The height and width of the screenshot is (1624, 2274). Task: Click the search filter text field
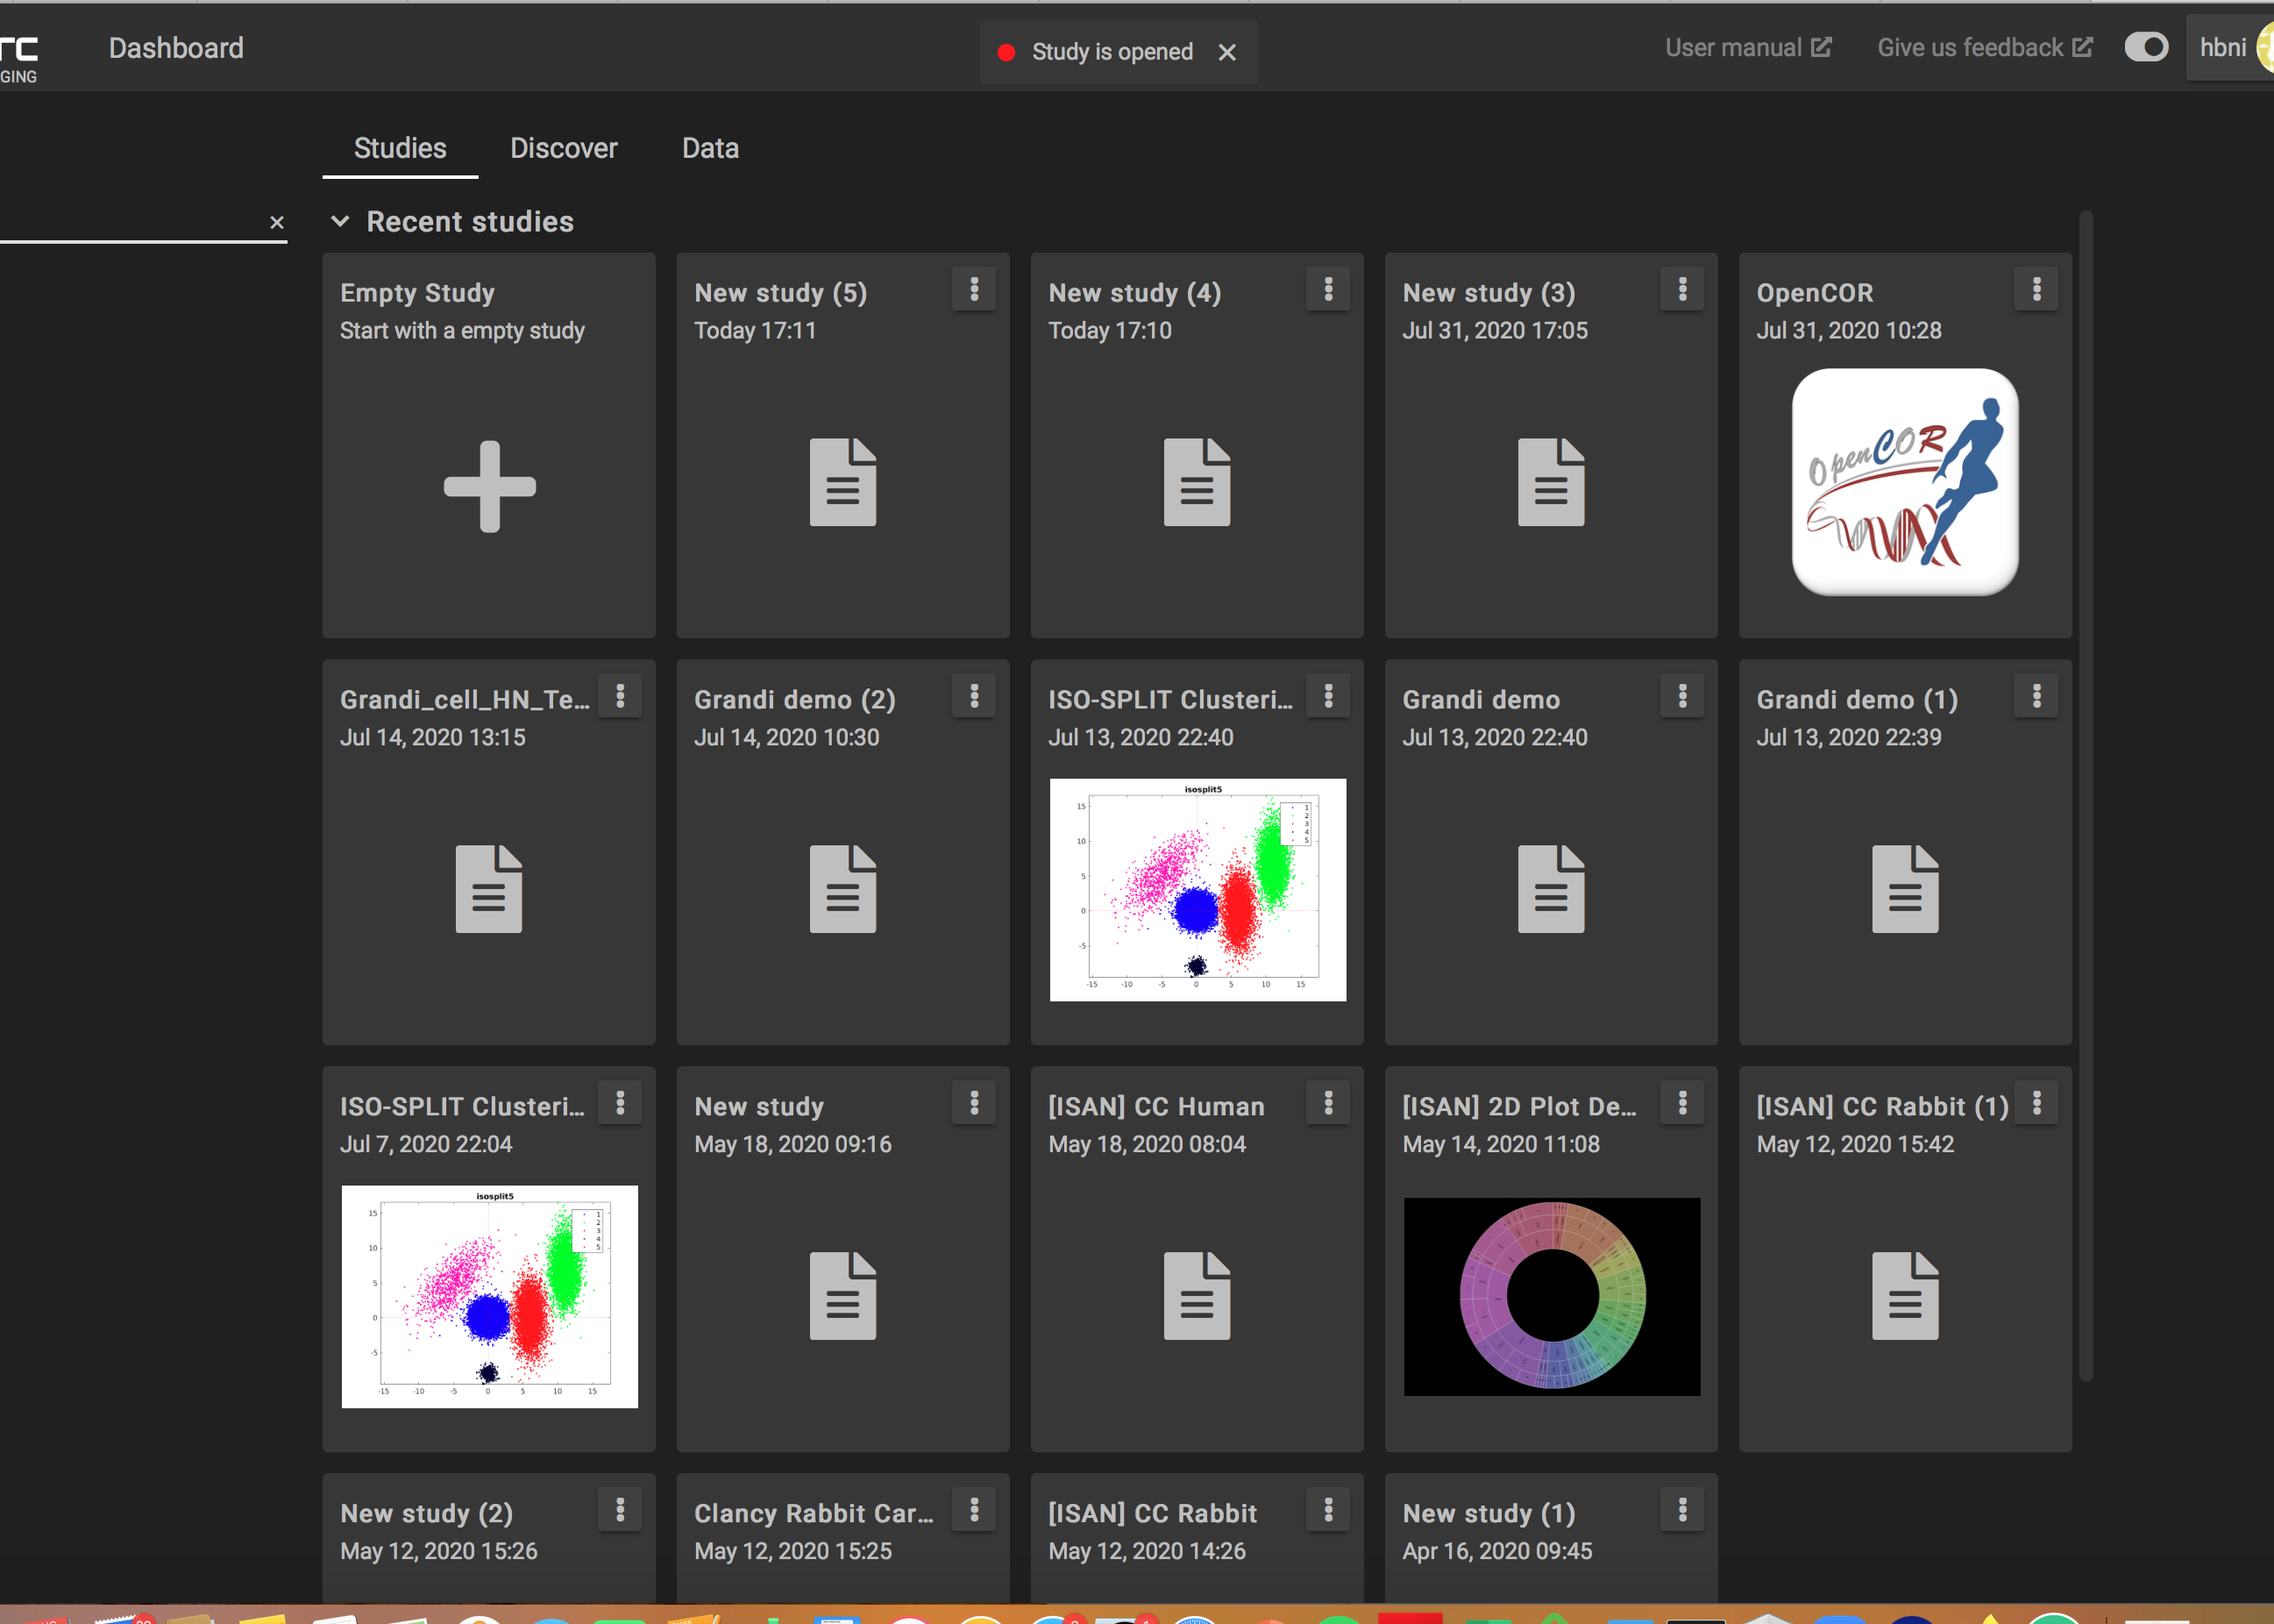(x=130, y=222)
